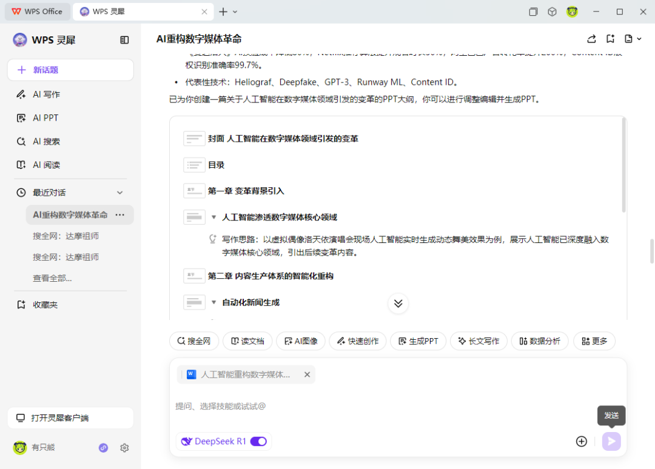The width and height of the screenshot is (655, 469).
Task: Click the 搜全网 skill button
Action: (x=194, y=341)
